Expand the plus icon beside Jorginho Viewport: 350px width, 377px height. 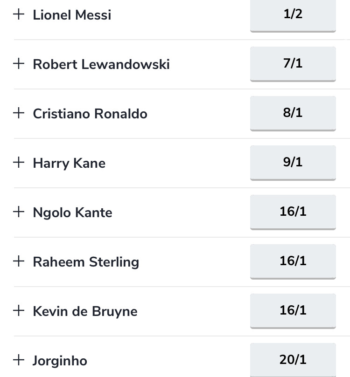point(19,360)
